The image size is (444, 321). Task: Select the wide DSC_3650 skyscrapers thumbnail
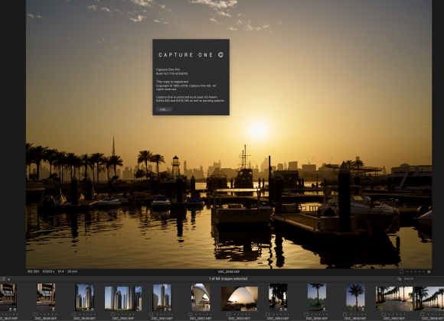point(123,299)
